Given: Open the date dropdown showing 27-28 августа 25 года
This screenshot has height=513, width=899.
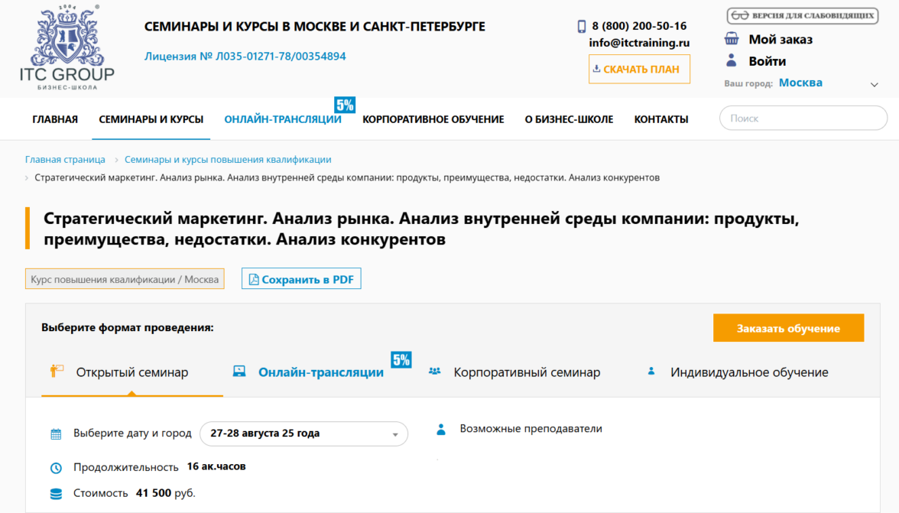Looking at the screenshot, I should pos(304,433).
